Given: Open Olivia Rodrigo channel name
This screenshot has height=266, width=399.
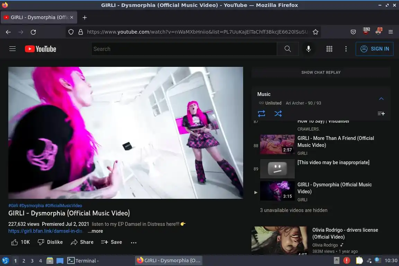Looking at the screenshot, I should click(325, 245).
